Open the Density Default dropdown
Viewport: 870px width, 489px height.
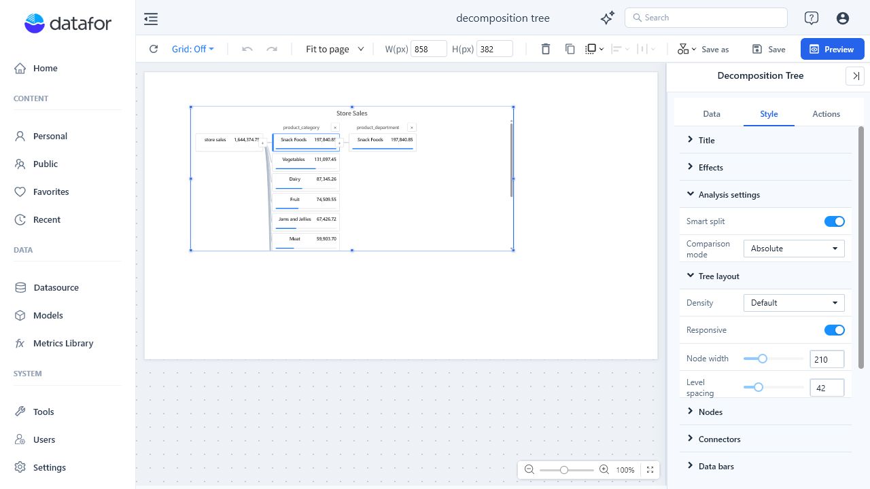tap(794, 303)
